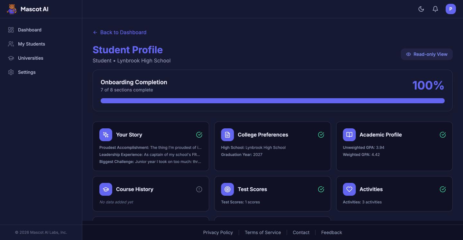The height and width of the screenshot is (240, 463).
Task: Click the "3 activities" text
Action: coord(372,202)
